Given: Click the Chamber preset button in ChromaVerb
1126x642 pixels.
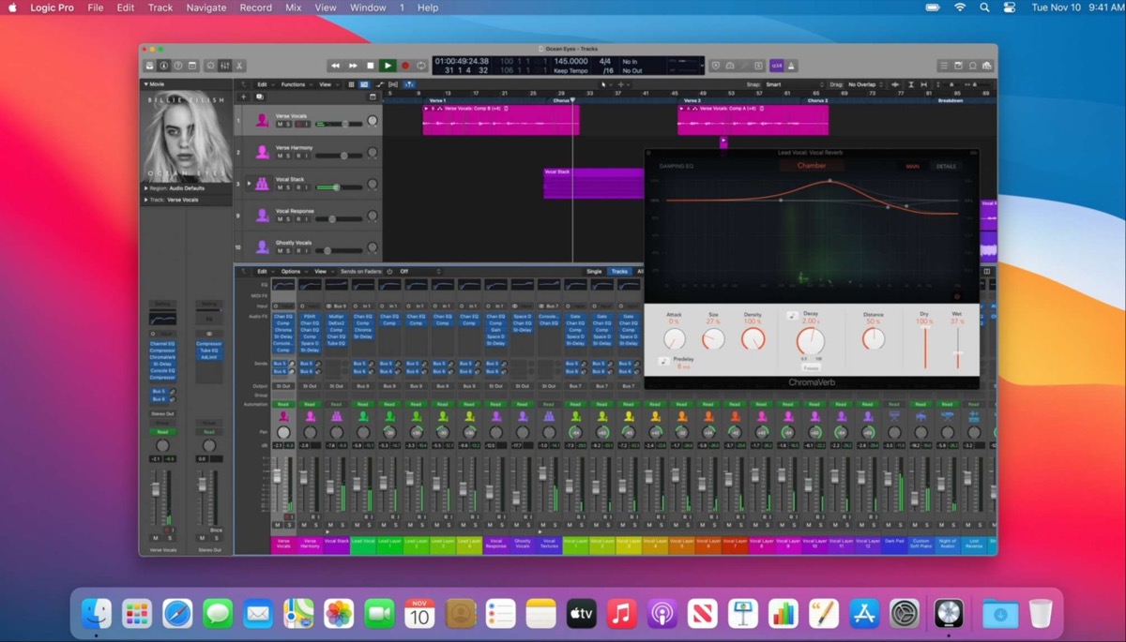Looking at the screenshot, I should point(811,166).
